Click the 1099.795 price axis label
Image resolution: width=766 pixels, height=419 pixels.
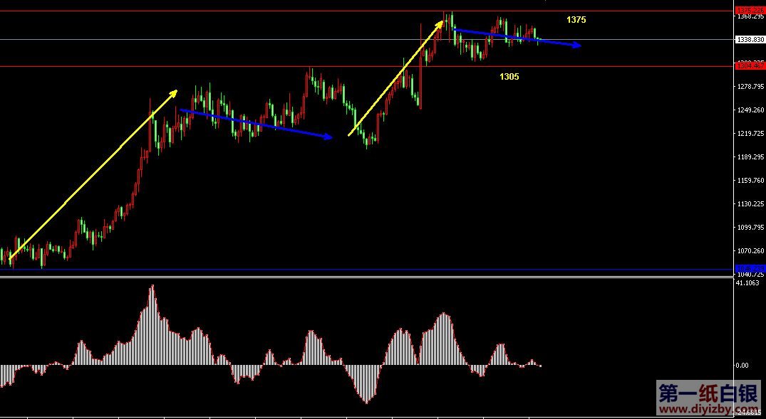[x=750, y=228]
